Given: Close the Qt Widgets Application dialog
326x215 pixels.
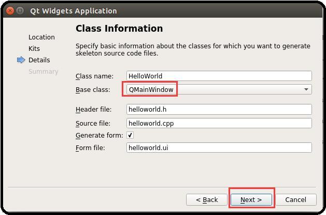Looking at the screenshot, I should click(x=10, y=10).
